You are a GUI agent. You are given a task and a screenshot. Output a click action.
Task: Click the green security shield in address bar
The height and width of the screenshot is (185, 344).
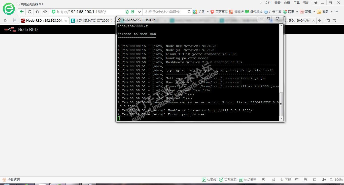tap(53, 12)
